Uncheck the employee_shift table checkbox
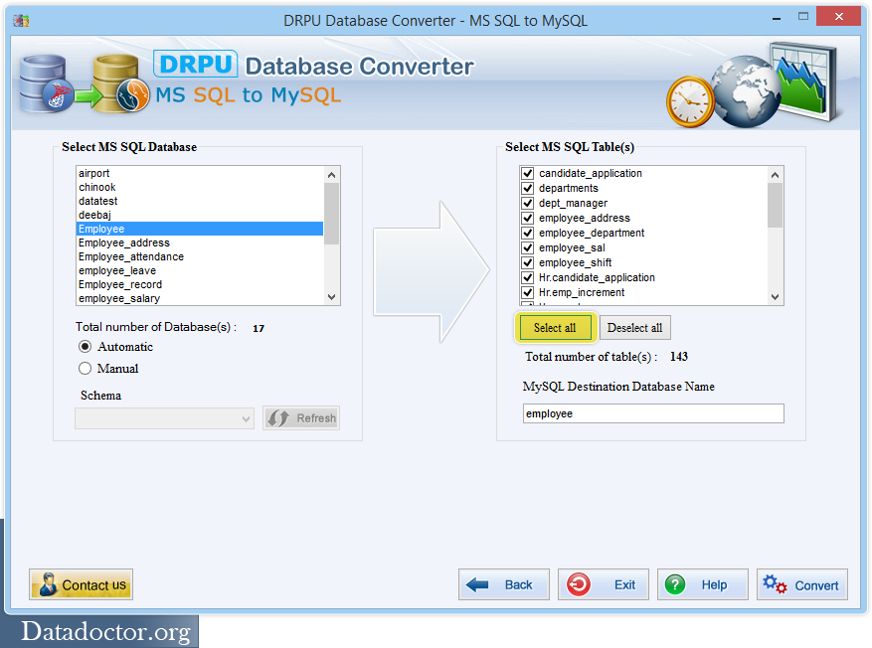Image resolution: width=872 pixels, height=648 pixels. coord(528,262)
